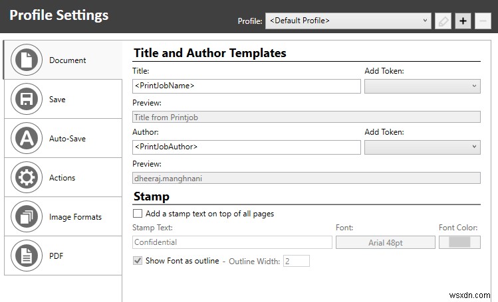
Task: Open the Image Formats tab label
Action: click(75, 217)
